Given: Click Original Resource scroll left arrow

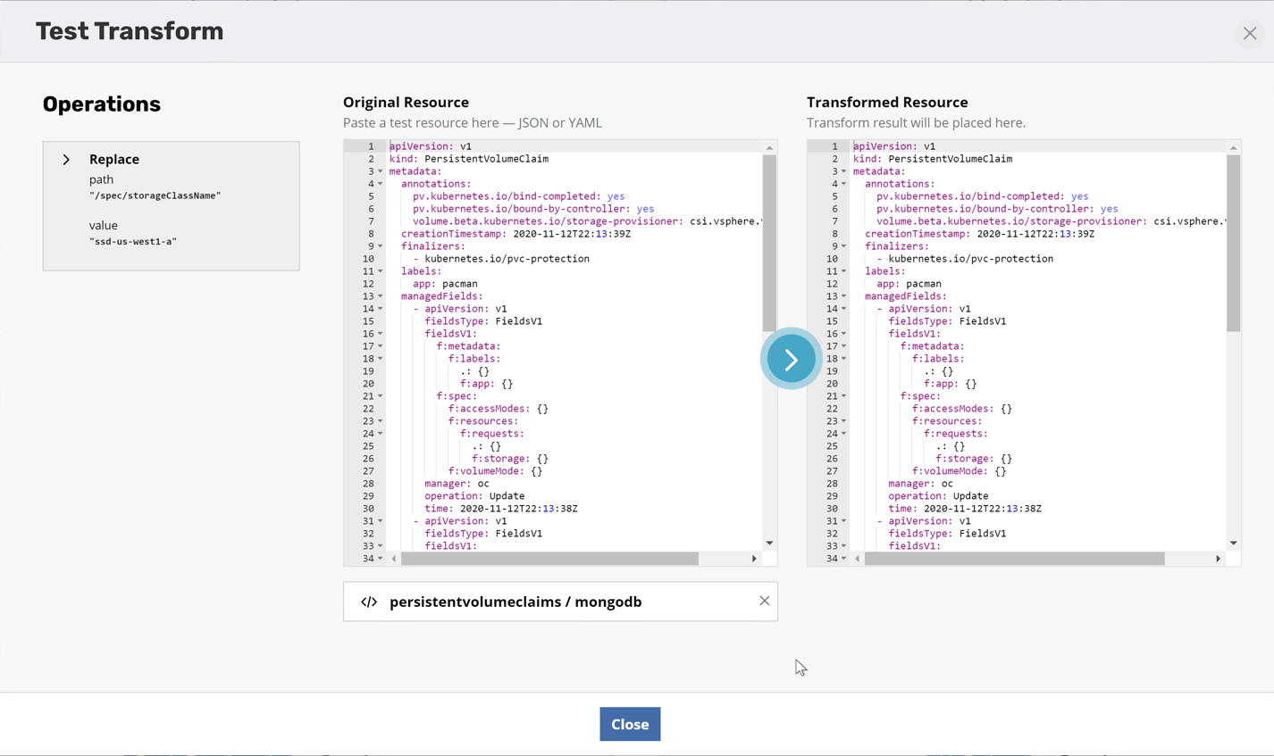Looking at the screenshot, I should [394, 559].
